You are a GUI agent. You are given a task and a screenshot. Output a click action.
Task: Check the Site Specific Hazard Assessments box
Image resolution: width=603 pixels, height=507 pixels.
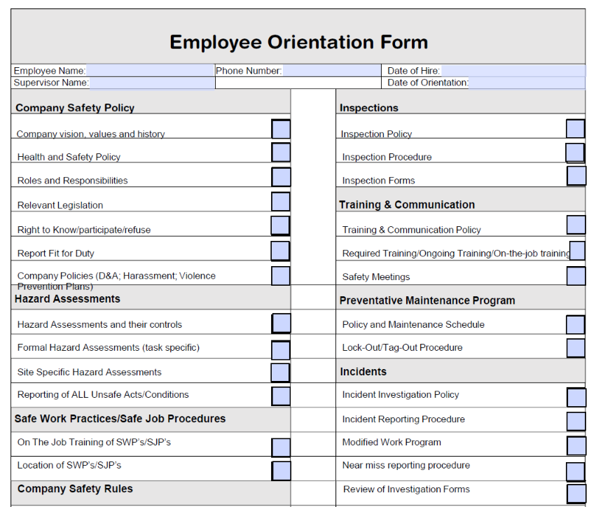281,372
